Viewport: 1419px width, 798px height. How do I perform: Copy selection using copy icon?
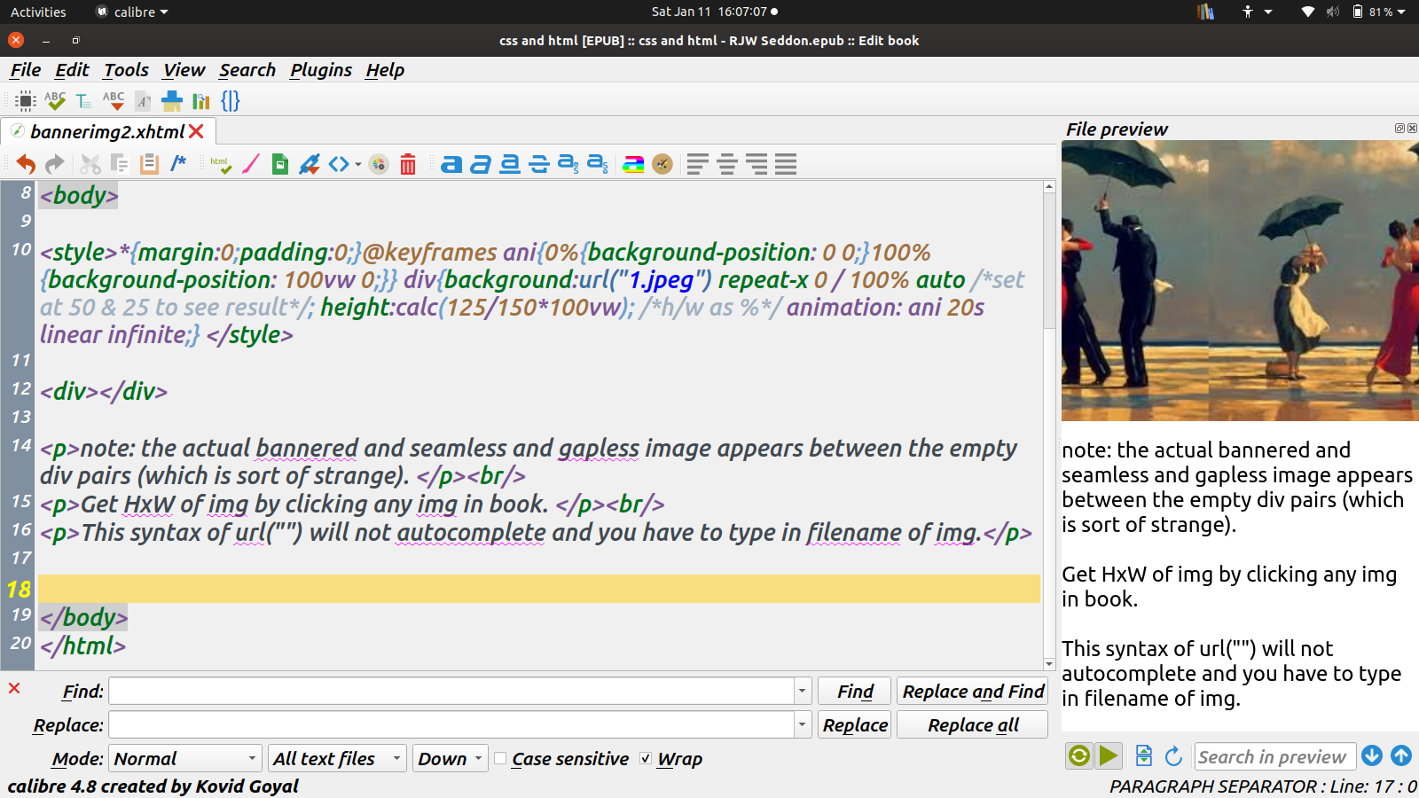pos(120,164)
